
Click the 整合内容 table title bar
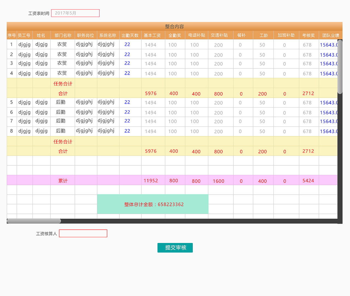pos(174,27)
